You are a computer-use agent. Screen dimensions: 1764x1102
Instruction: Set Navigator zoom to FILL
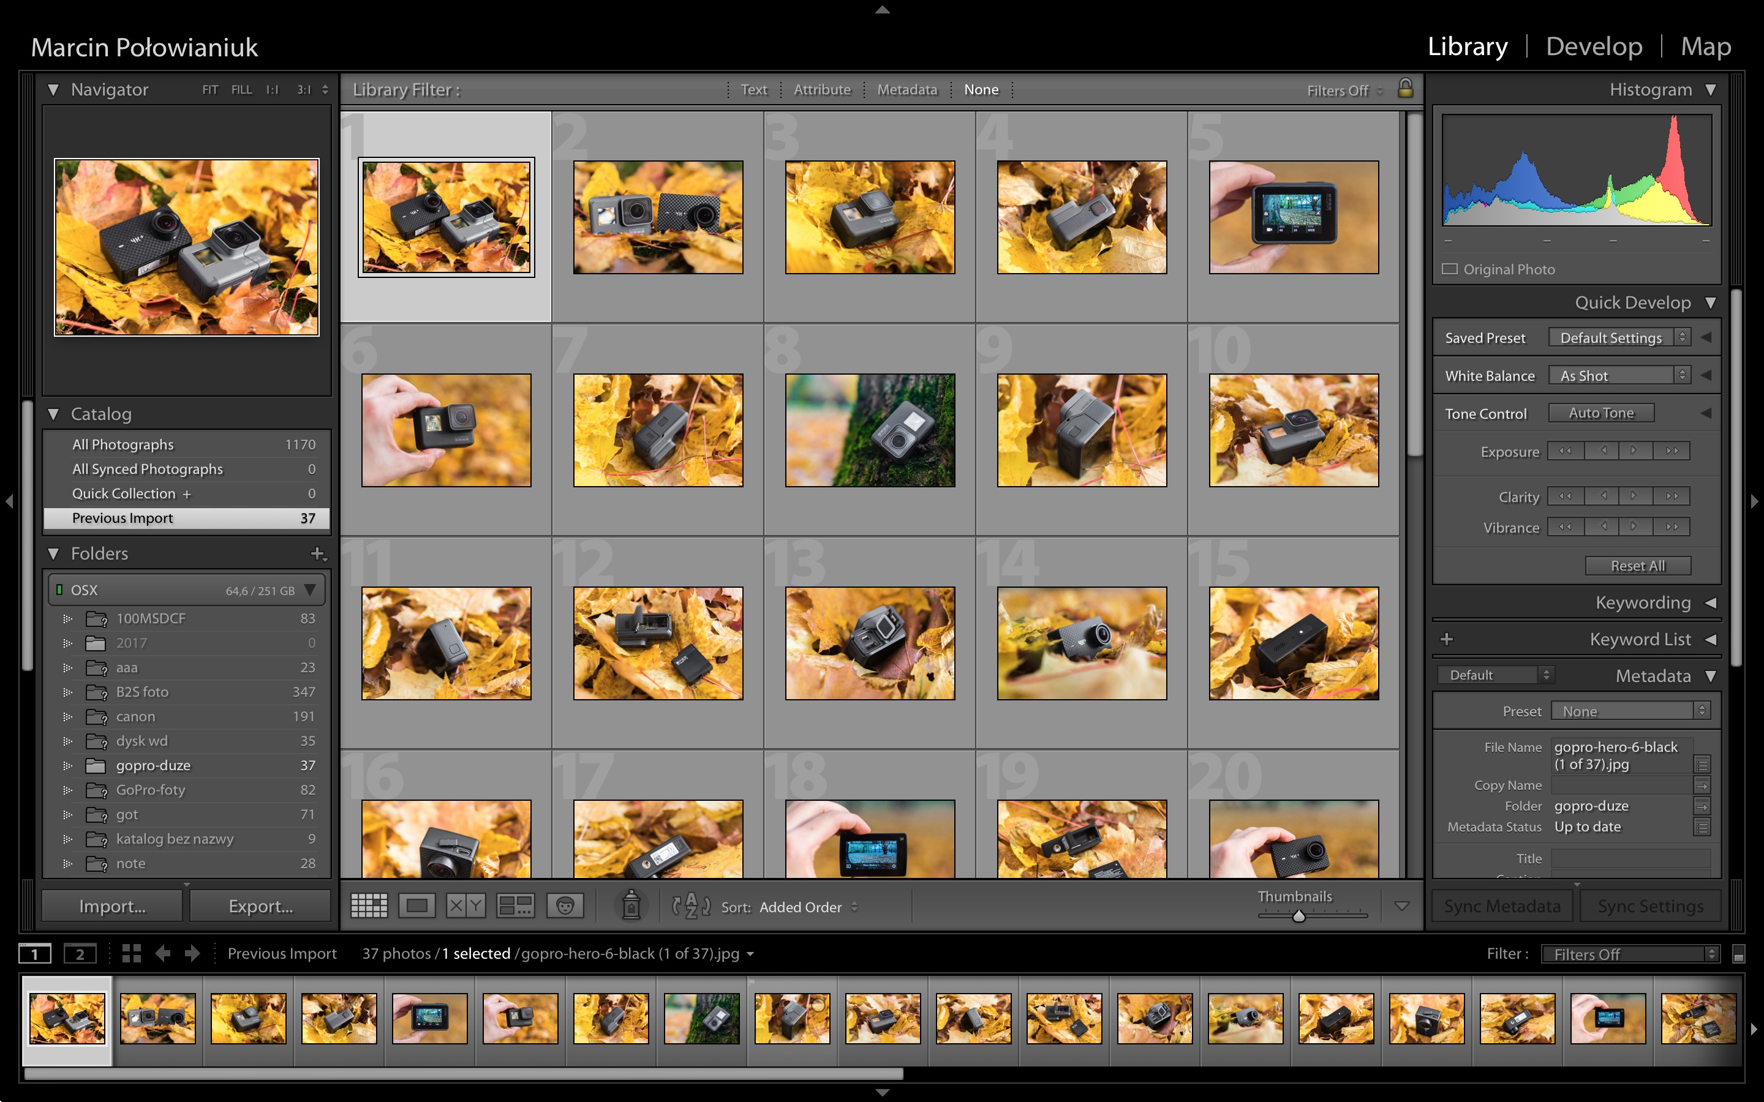[241, 89]
